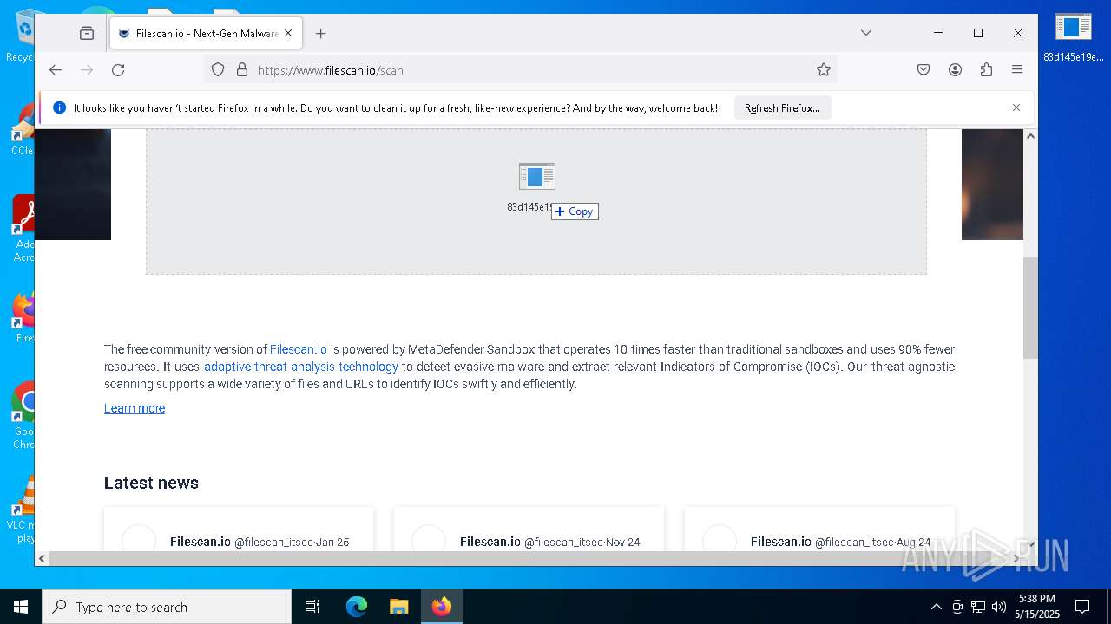Open VLC media player desktop shortcut

pos(21,508)
